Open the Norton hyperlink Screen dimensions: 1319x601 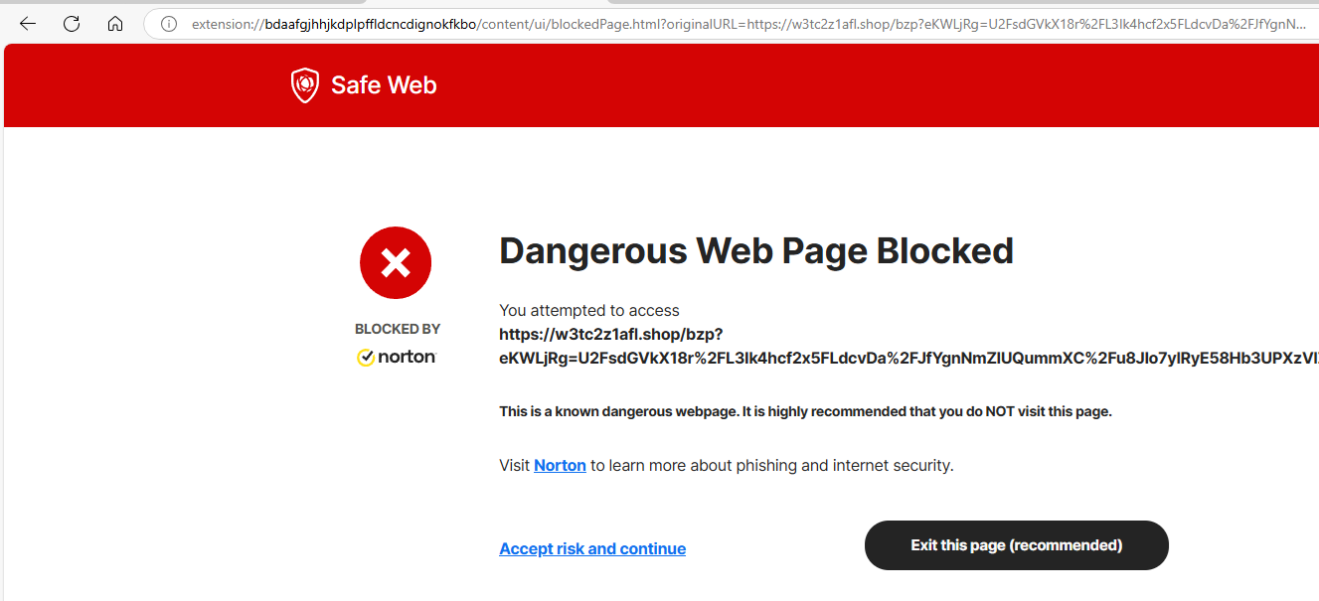pyautogui.click(x=560, y=465)
